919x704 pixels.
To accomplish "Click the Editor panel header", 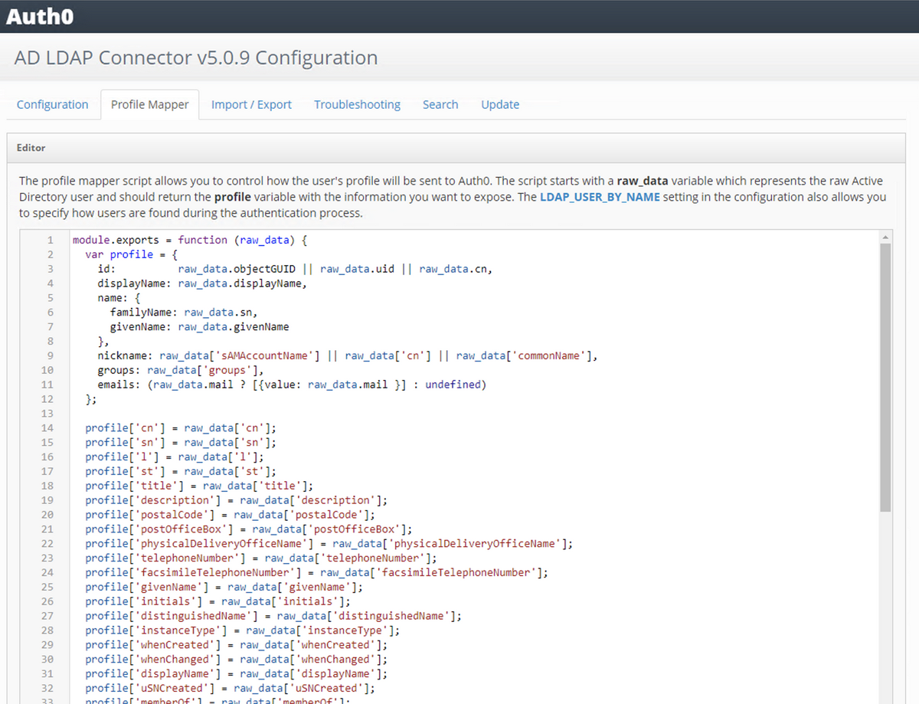I will point(456,148).
